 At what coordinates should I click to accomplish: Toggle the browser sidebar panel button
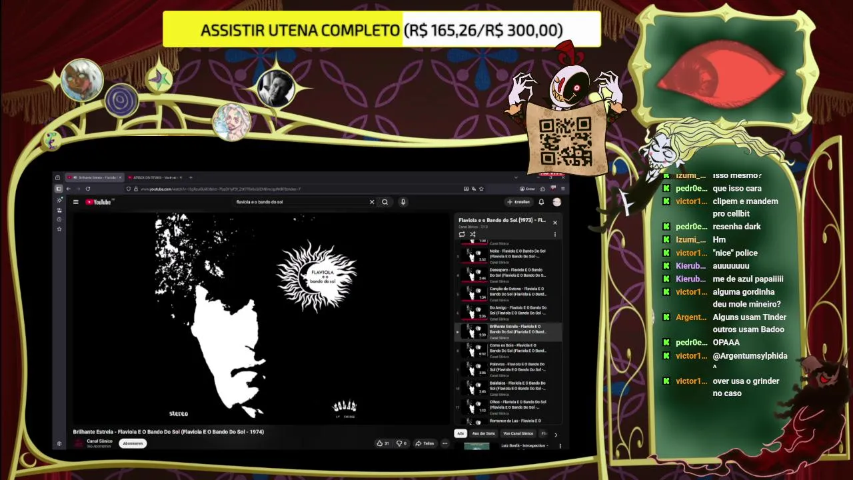(59, 189)
